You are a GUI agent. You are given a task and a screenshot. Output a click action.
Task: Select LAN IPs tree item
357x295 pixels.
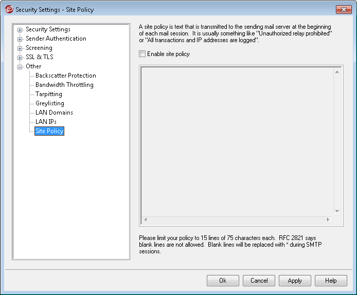[46, 122]
